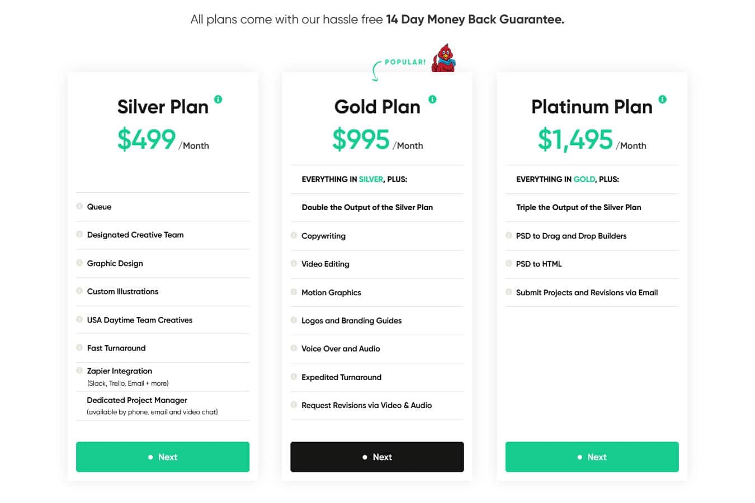
Task: Click info icon next to PSD to HTML
Action: point(508,263)
